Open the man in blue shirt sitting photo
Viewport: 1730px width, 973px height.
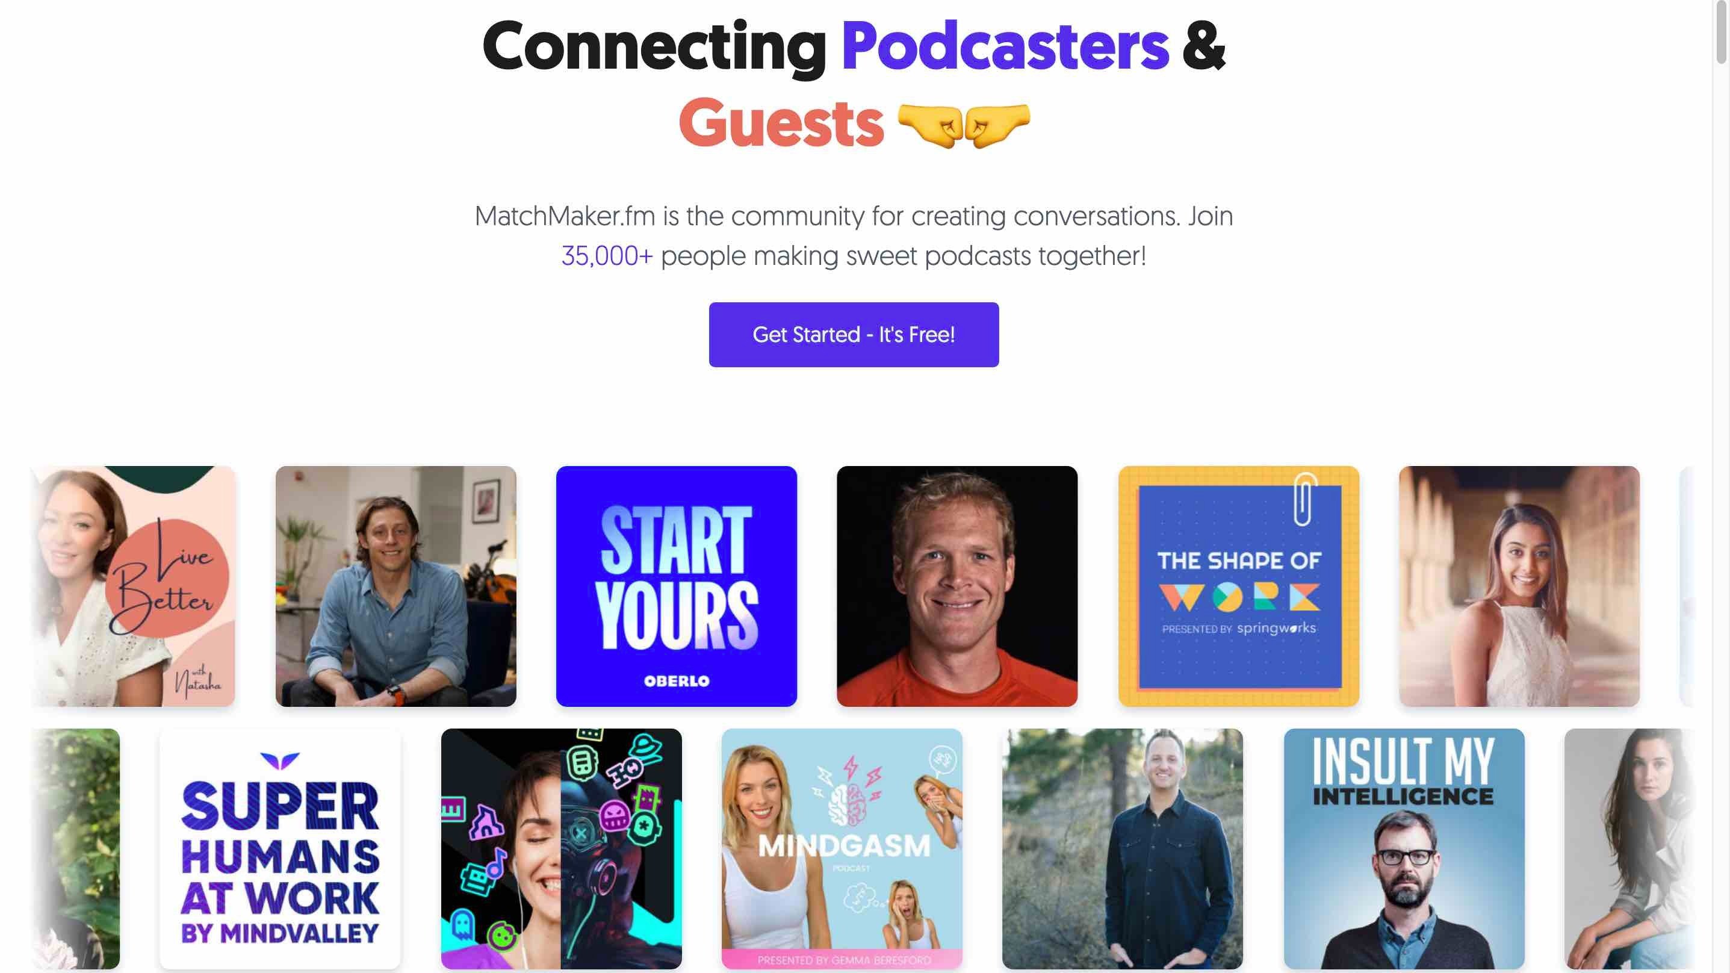pyautogui.click(x=395, y=586)
